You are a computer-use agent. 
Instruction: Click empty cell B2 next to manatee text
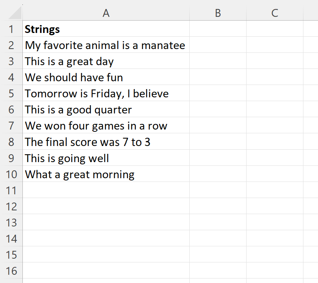[218, 45]
